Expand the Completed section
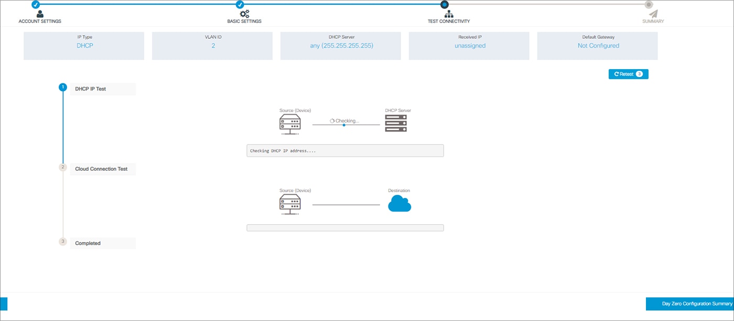Image resolution: width=734 pixels, height=321 pixels. 103,243
